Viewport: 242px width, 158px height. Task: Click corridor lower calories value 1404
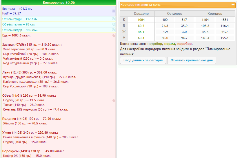pyautogui.click(x=205, y=20)
